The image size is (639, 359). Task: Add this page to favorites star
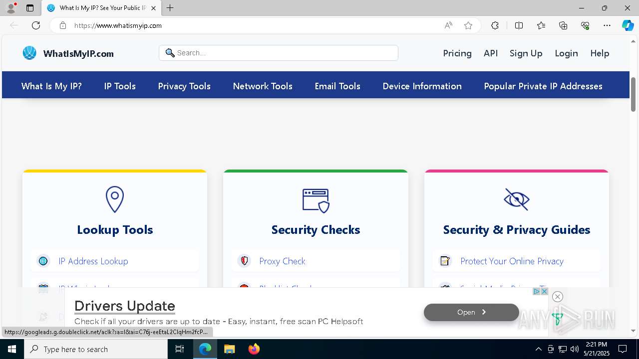point(468,25)
